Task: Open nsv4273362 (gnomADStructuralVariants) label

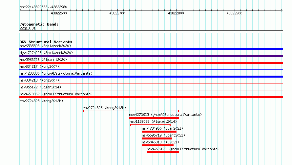Action: pos(56,94)
